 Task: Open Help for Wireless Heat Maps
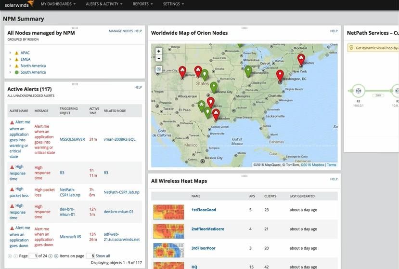click(334, 179)
